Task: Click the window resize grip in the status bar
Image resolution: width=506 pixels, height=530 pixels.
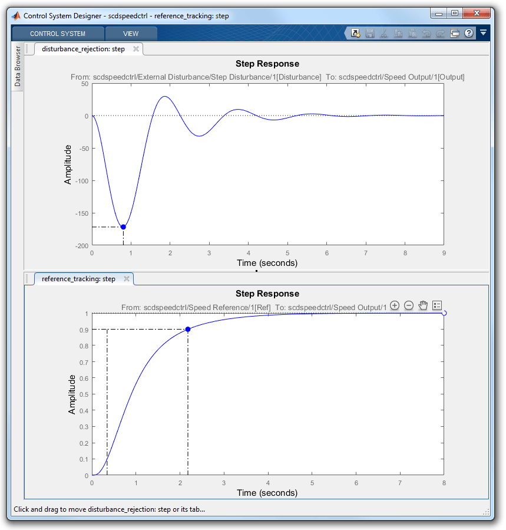Action: coord(486,512)
